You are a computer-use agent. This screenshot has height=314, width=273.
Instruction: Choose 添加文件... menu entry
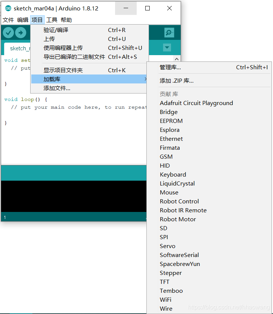[x=89, y=88]
